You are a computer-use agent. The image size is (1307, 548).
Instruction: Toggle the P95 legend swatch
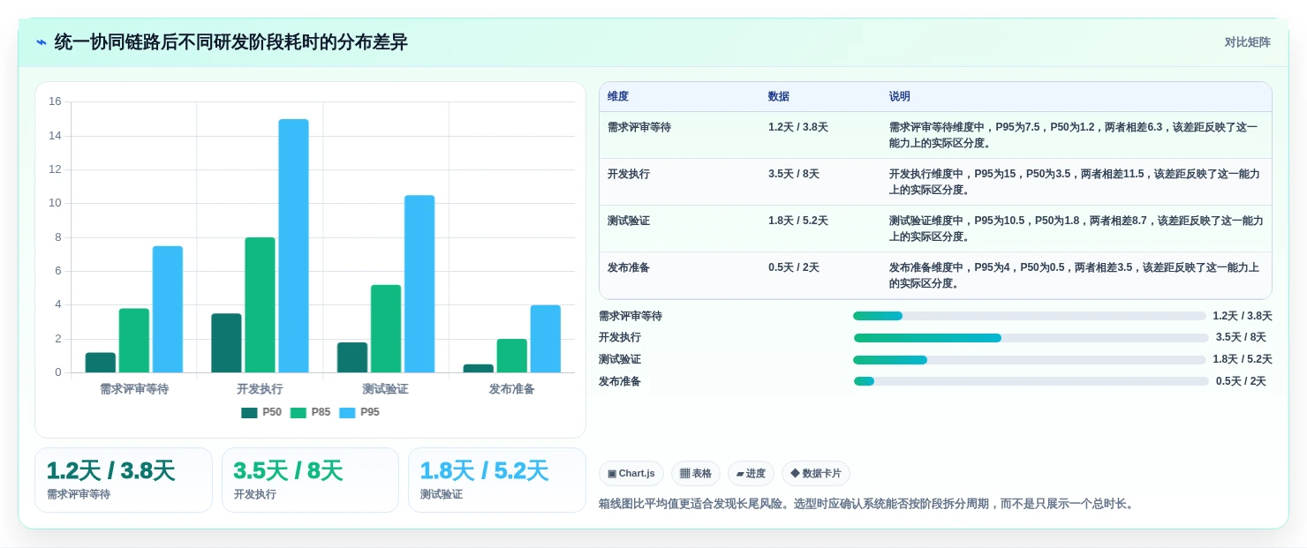(x=346, y=412)
